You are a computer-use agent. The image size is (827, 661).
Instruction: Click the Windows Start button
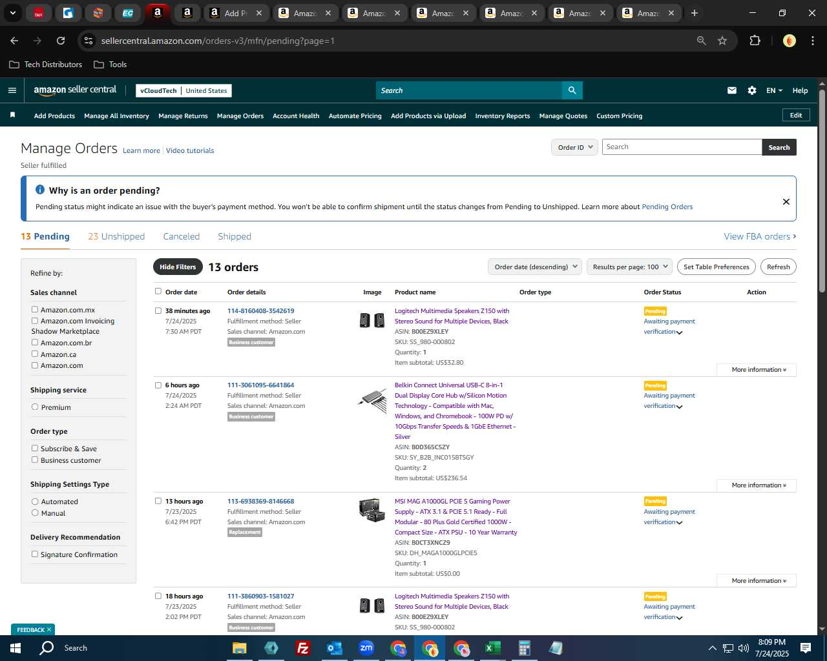(15, 648)
